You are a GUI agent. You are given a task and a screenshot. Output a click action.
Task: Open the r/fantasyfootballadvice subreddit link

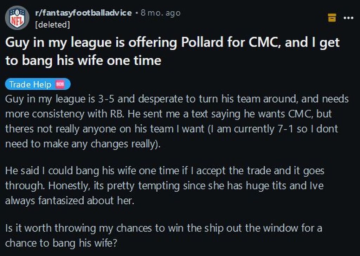point(83,13)
